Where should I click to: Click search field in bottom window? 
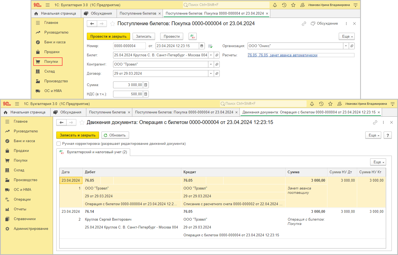click(263, 104)
